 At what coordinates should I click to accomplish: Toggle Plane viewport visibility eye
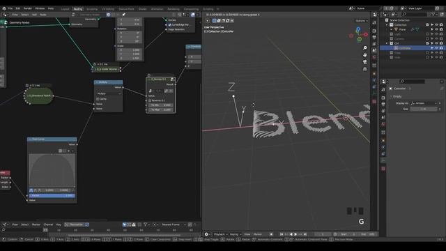(436, 29)
